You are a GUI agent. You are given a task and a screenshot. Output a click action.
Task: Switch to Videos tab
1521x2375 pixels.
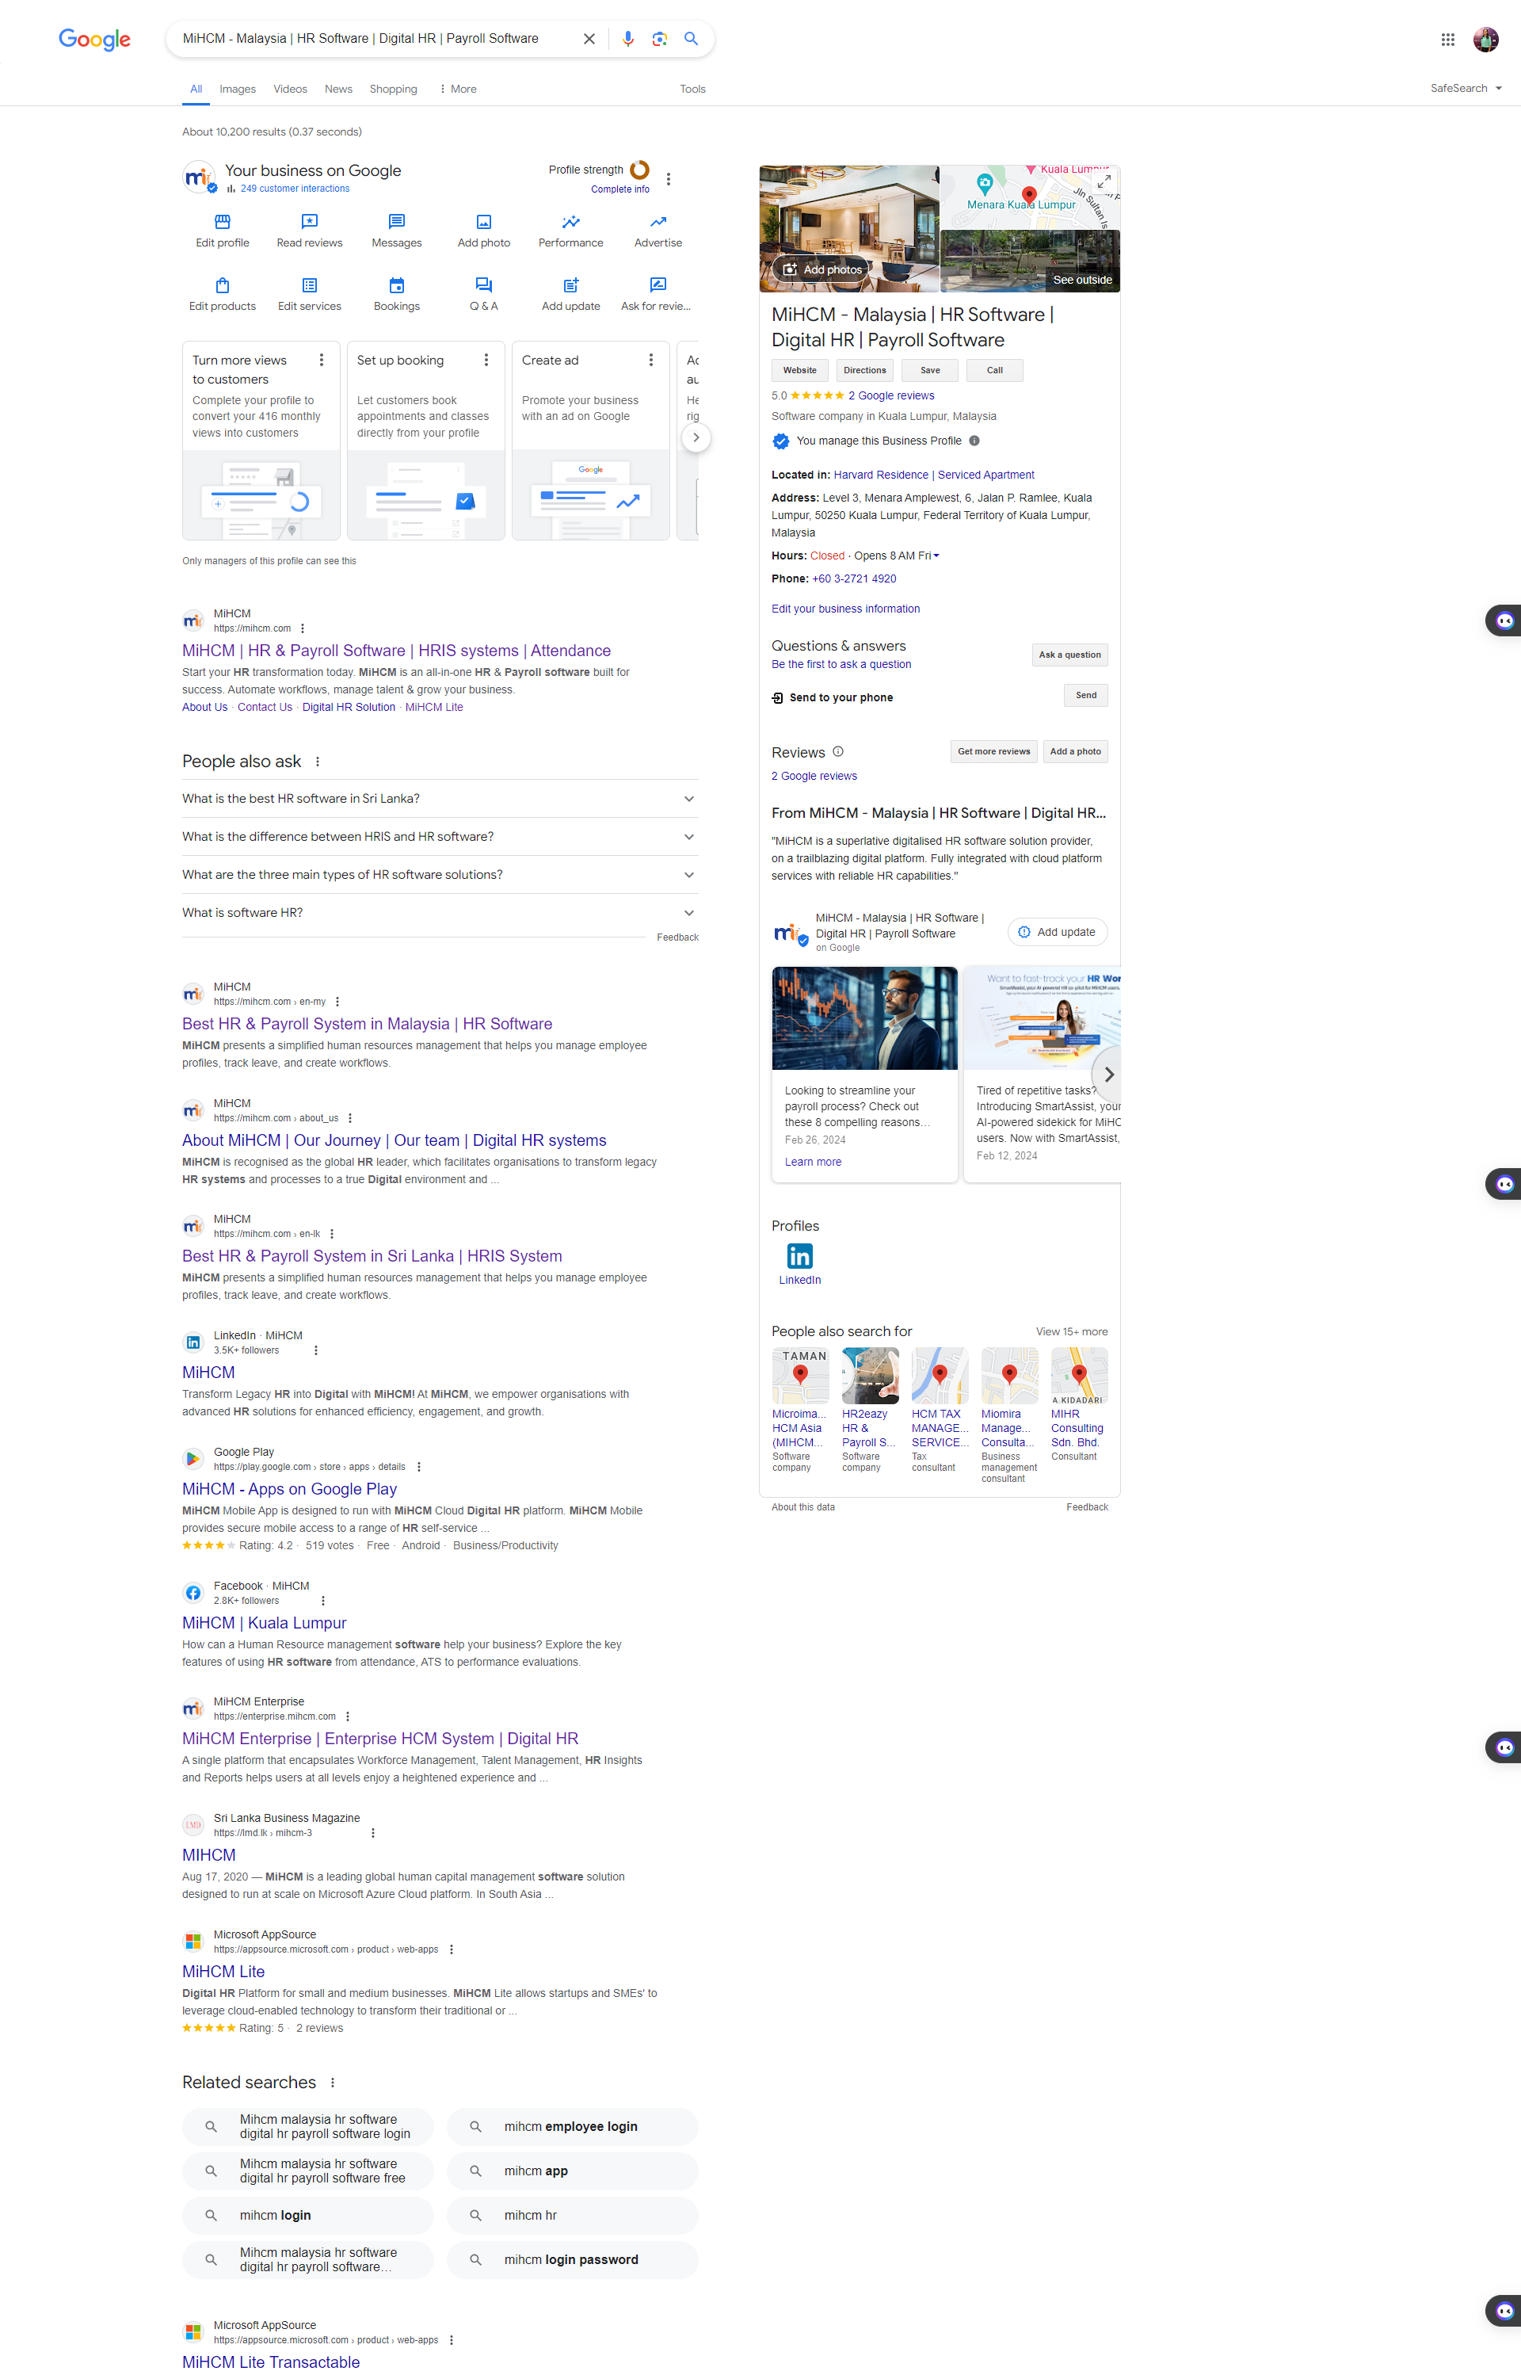291,89
